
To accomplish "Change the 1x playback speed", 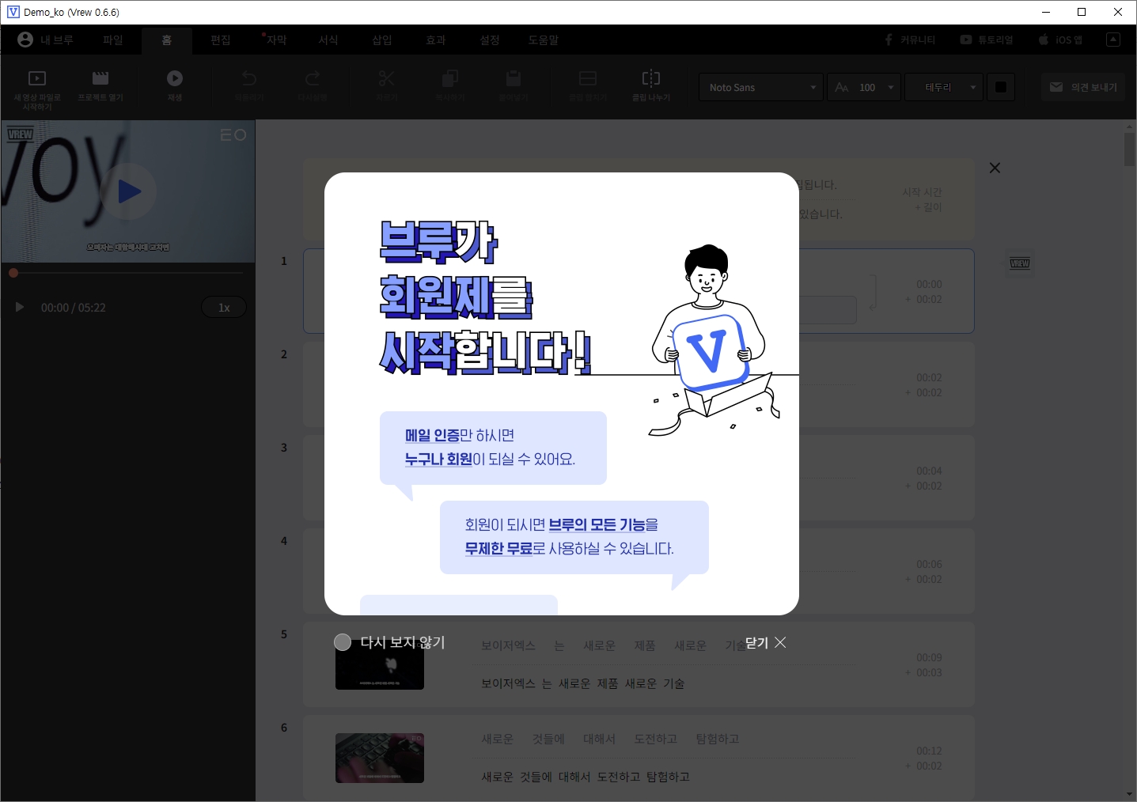I will [224, 308].
